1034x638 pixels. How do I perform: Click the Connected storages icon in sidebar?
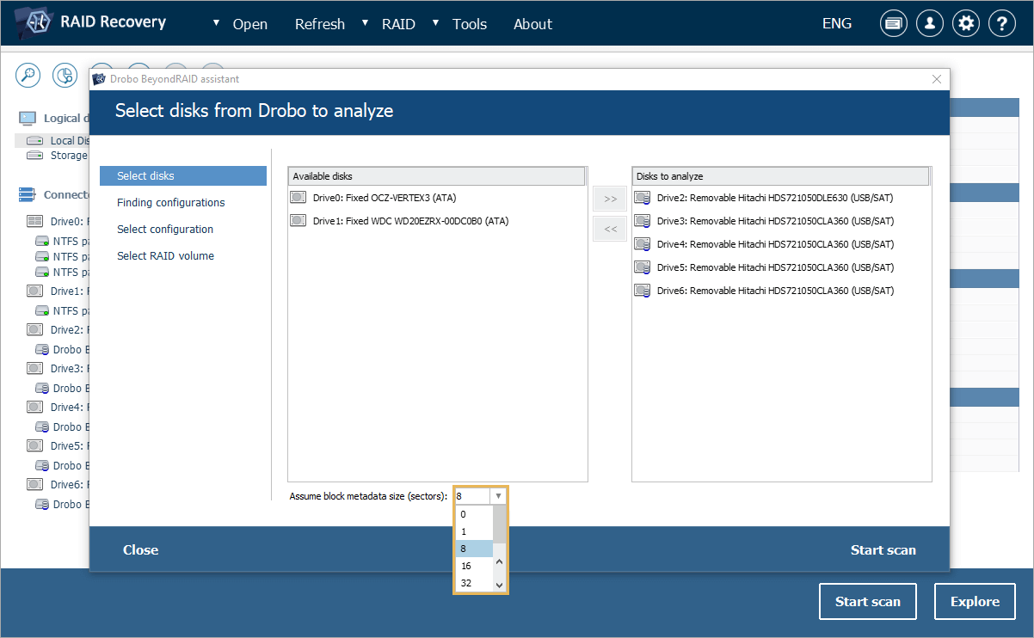tap(28, 195)
